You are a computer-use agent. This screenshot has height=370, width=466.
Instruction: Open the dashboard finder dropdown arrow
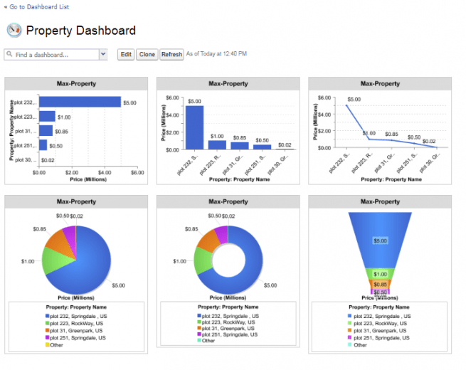click(x=103, y=54)
